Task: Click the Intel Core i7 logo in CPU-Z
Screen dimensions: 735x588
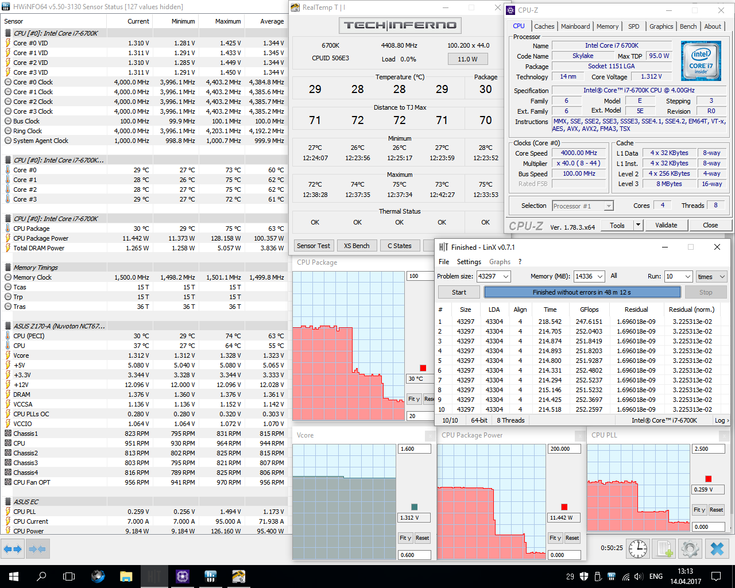Action: [701, 61]
